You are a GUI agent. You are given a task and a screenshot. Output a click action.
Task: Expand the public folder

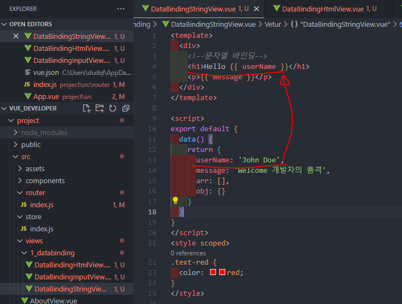click(15, 144)
